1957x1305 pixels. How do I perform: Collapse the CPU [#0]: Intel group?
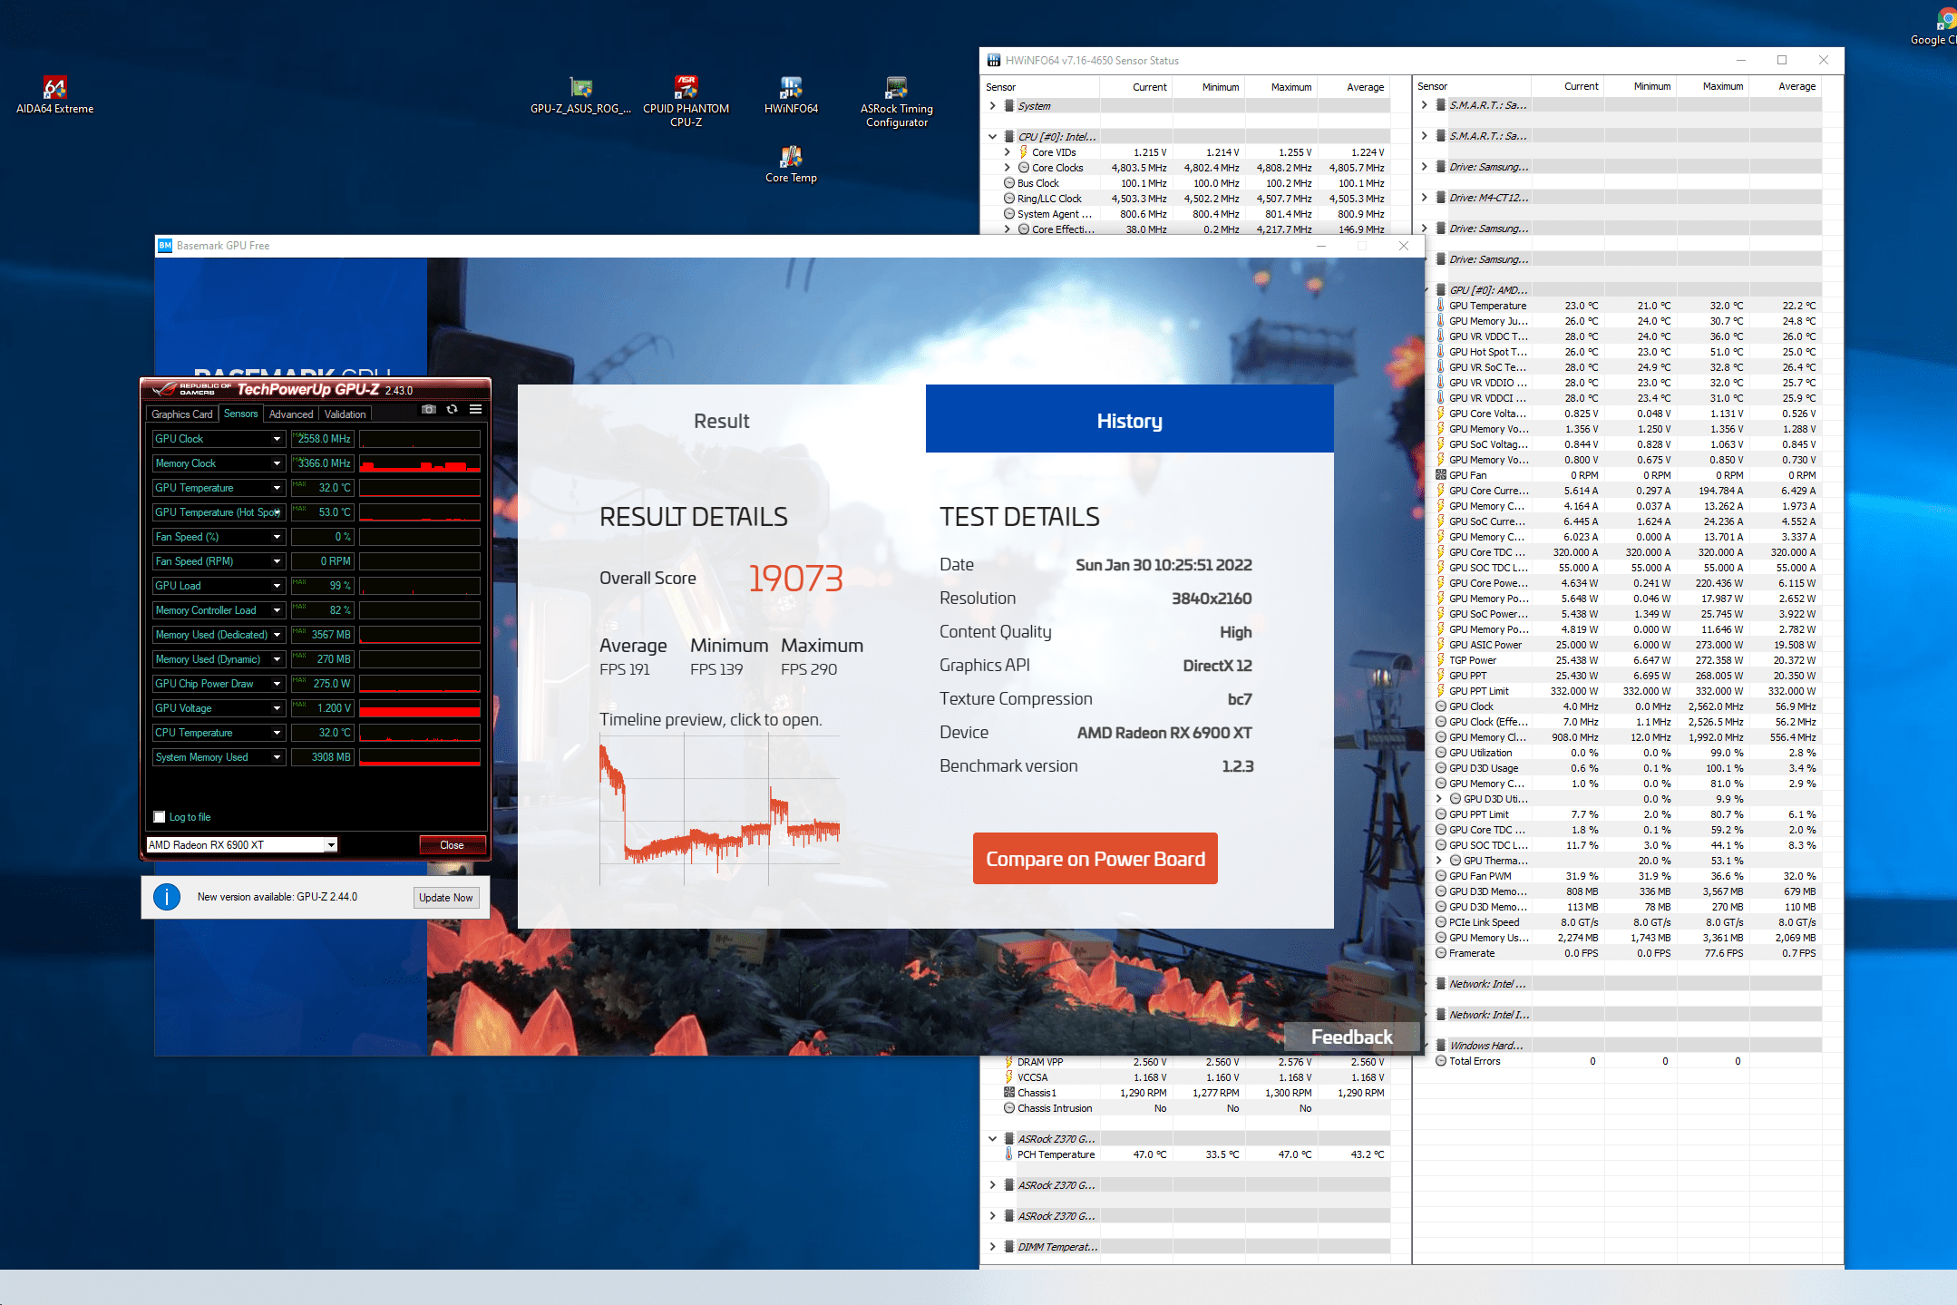[x=993, y=137]
